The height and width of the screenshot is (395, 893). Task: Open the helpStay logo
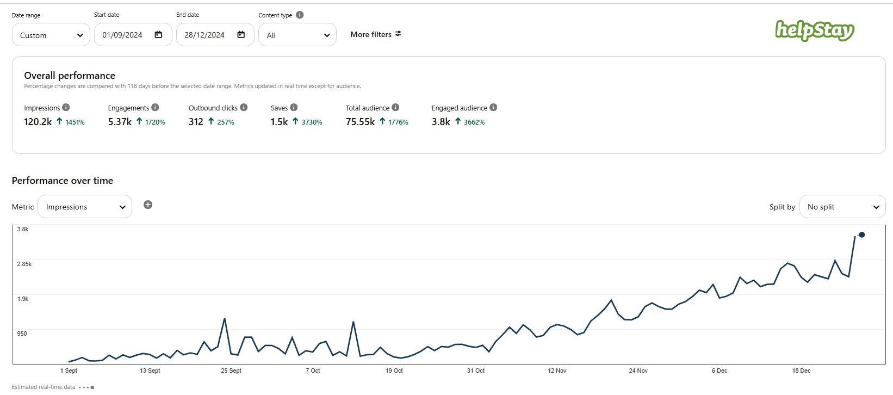[x=814, y=30]
